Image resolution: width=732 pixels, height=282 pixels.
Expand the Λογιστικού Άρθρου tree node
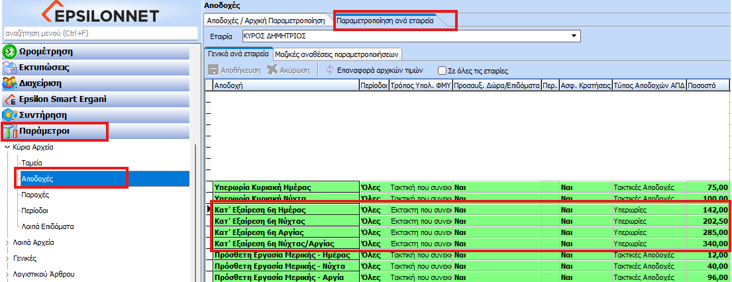click(x=7, y=275)
